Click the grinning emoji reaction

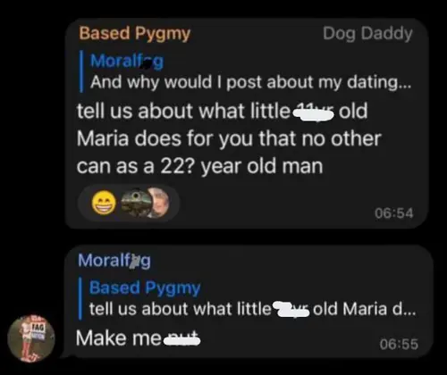point(104,203)
